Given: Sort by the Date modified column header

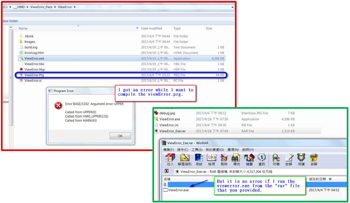Looking at the screenshot, I should coord(151,28).
